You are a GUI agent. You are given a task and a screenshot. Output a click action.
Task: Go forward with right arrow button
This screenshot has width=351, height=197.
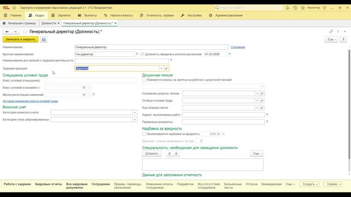click(x=15, y=32)
